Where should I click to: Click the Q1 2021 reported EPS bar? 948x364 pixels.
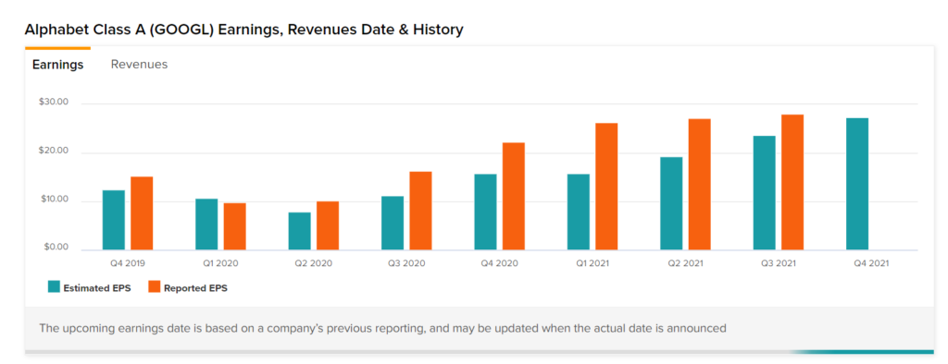606,187
